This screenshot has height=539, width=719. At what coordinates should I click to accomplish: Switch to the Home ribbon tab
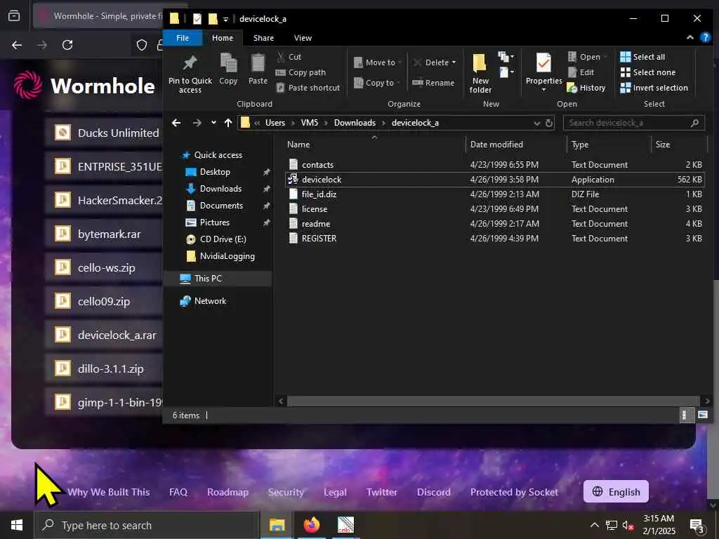pos(223,38)
